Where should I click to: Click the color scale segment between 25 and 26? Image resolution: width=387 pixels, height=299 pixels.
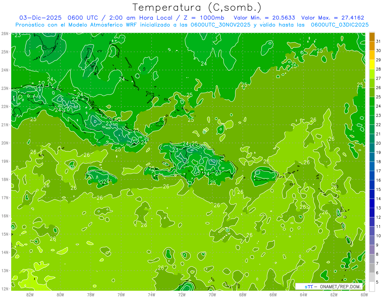372,92
